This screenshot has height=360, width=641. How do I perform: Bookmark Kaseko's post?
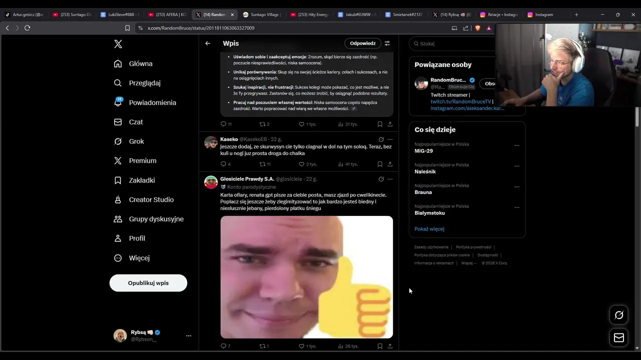click(x=380, y=164)
